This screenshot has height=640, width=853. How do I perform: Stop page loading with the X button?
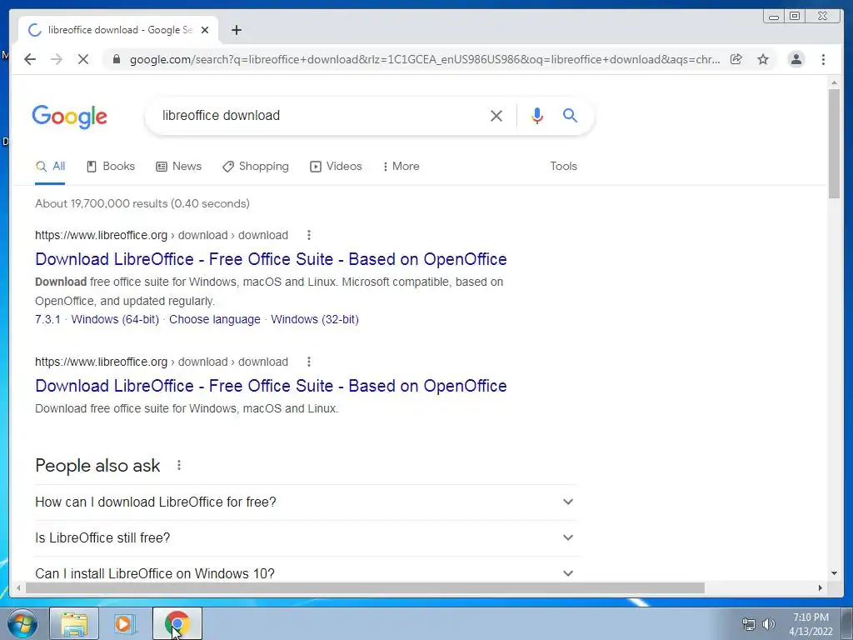pyautogui.click(x=83, y=59)
